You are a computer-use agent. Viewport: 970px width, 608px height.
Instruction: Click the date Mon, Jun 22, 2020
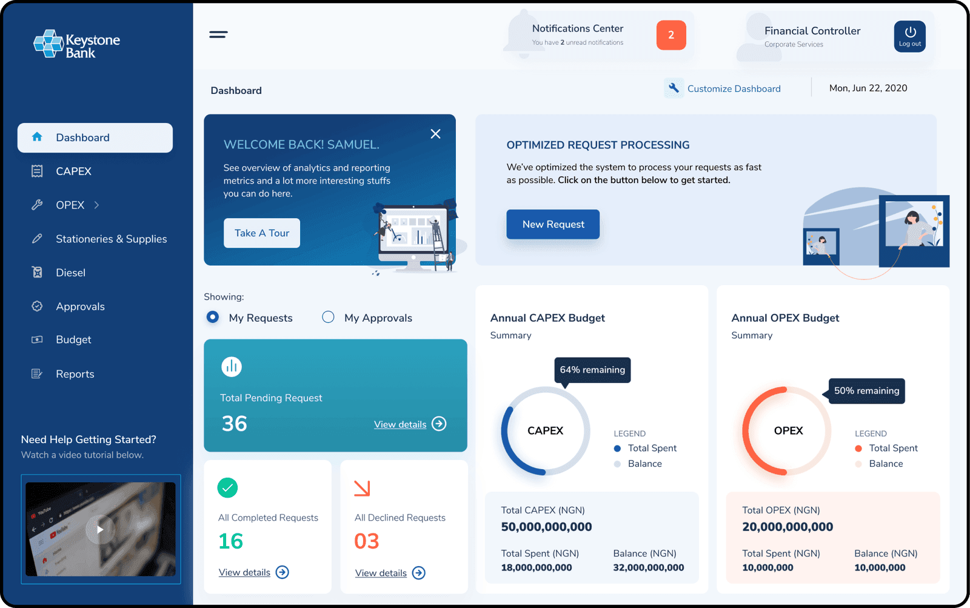(x=868, y=88)
